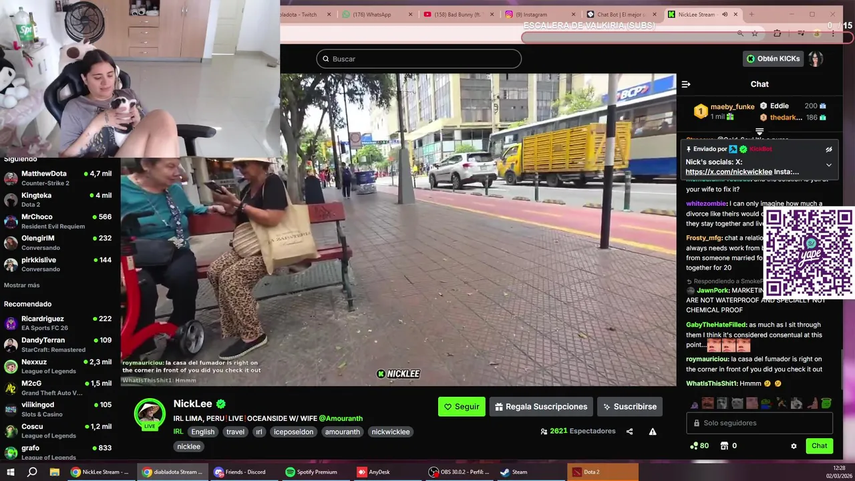Bookmark page with star icon
Screen dimensions: 855x481
pyautogui.click(x=755, y=33)
